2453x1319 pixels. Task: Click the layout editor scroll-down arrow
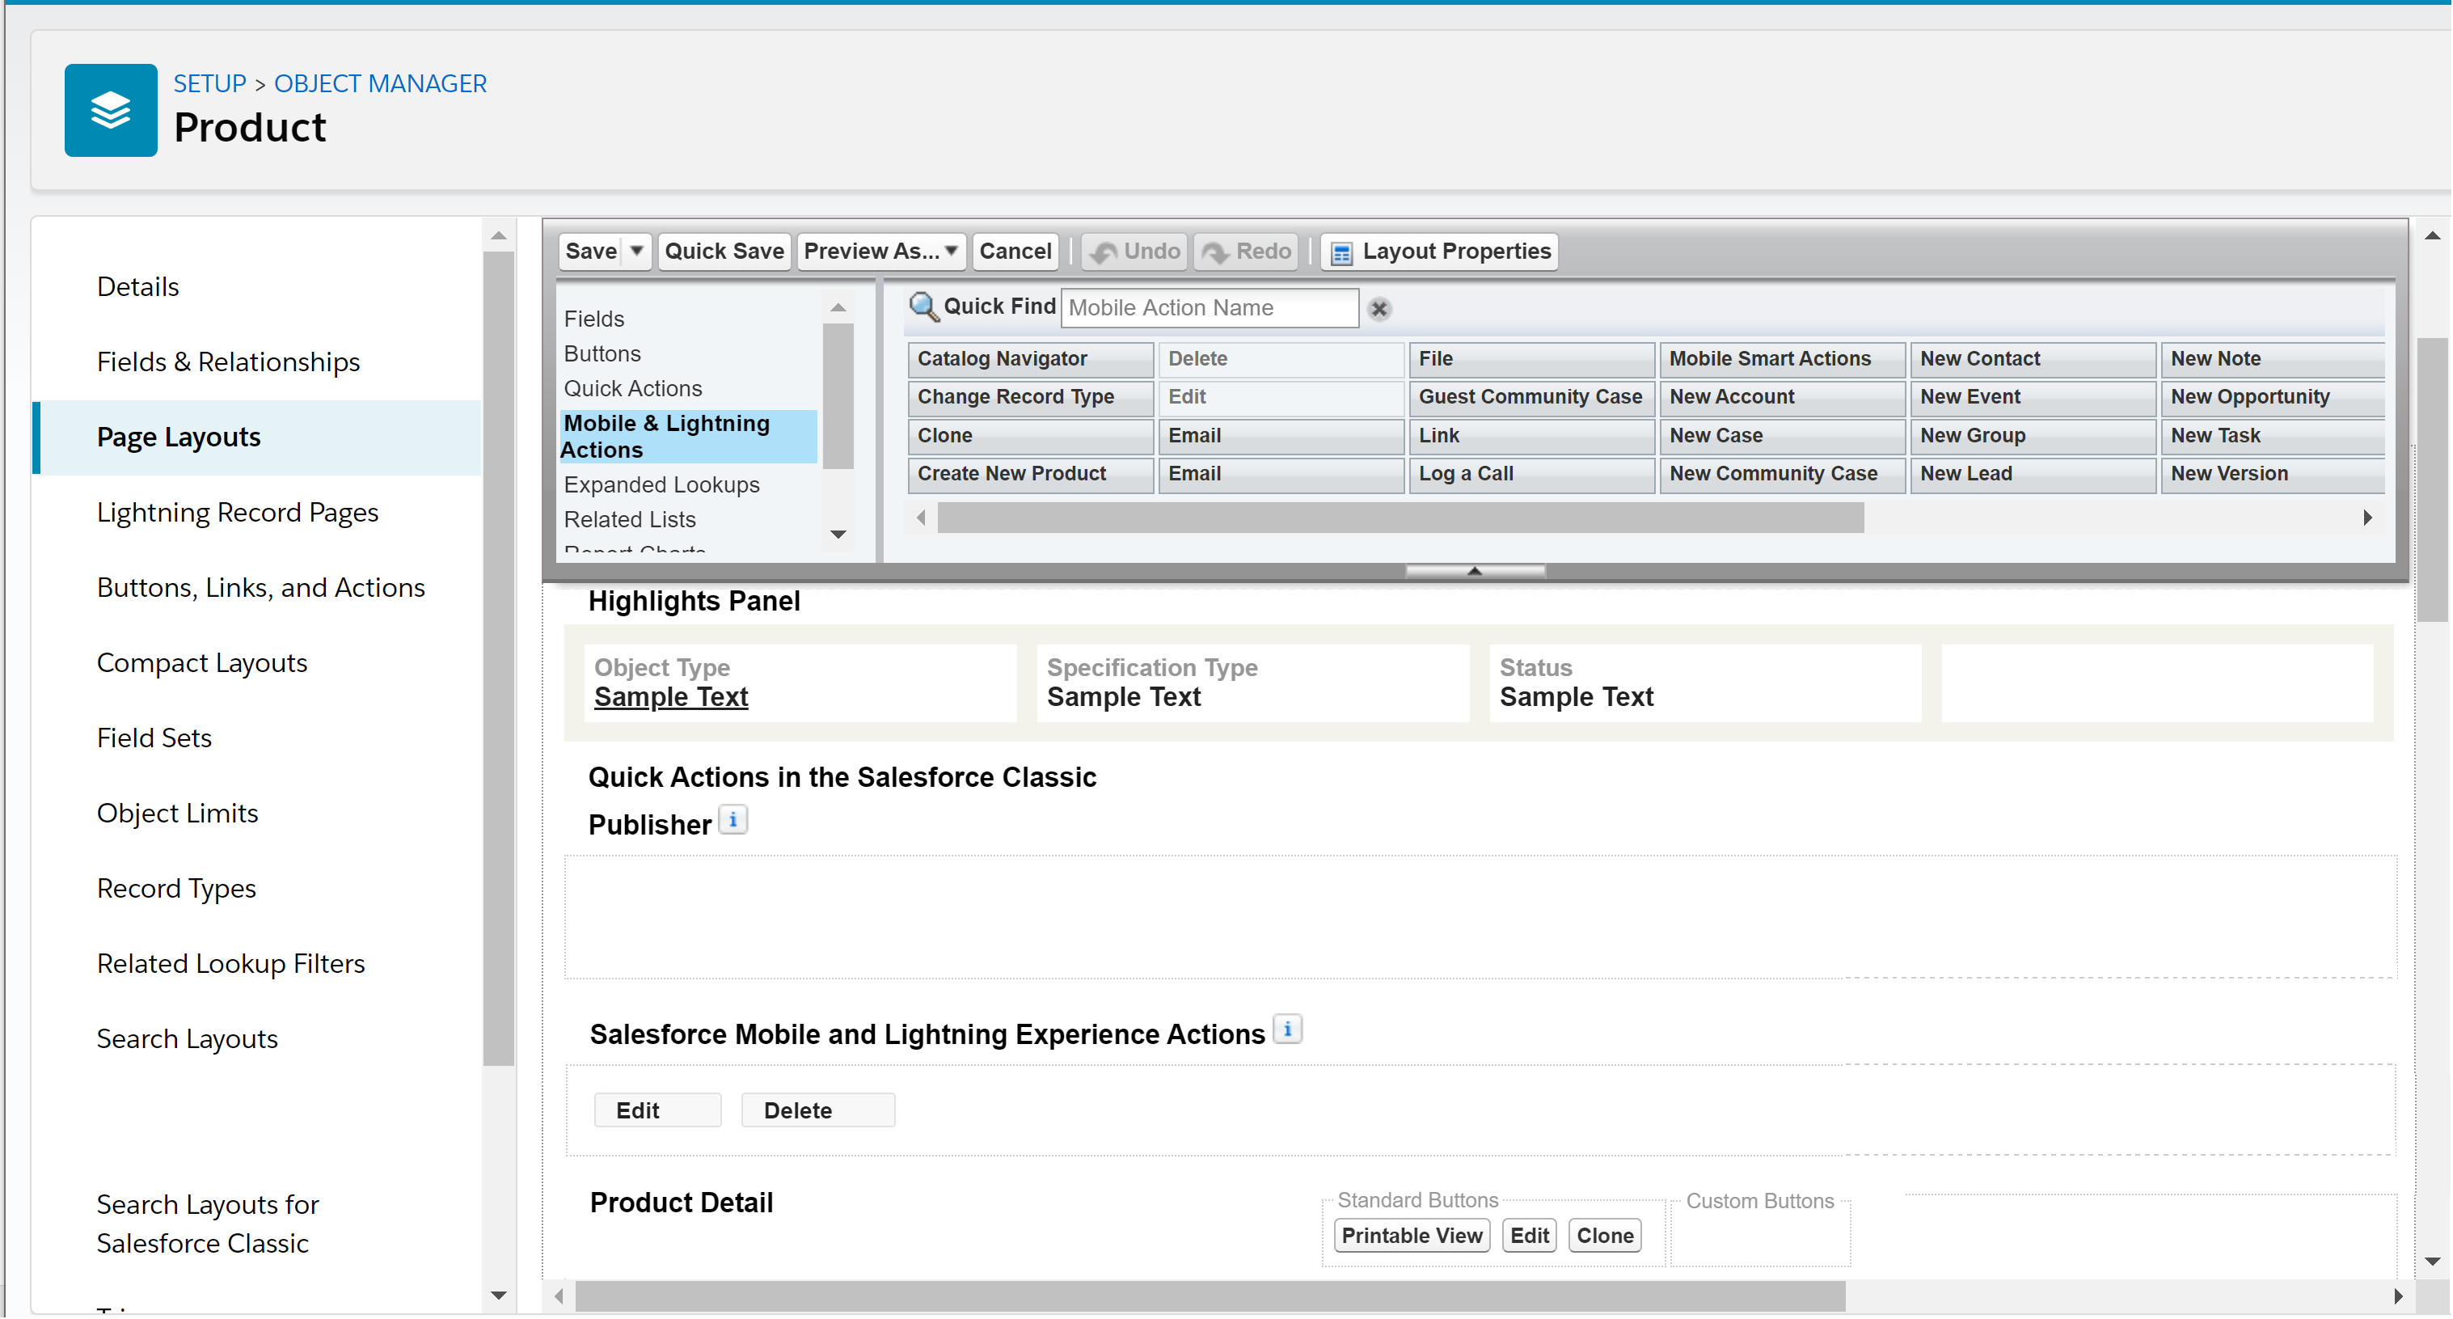click(x=2433, y=1262)
